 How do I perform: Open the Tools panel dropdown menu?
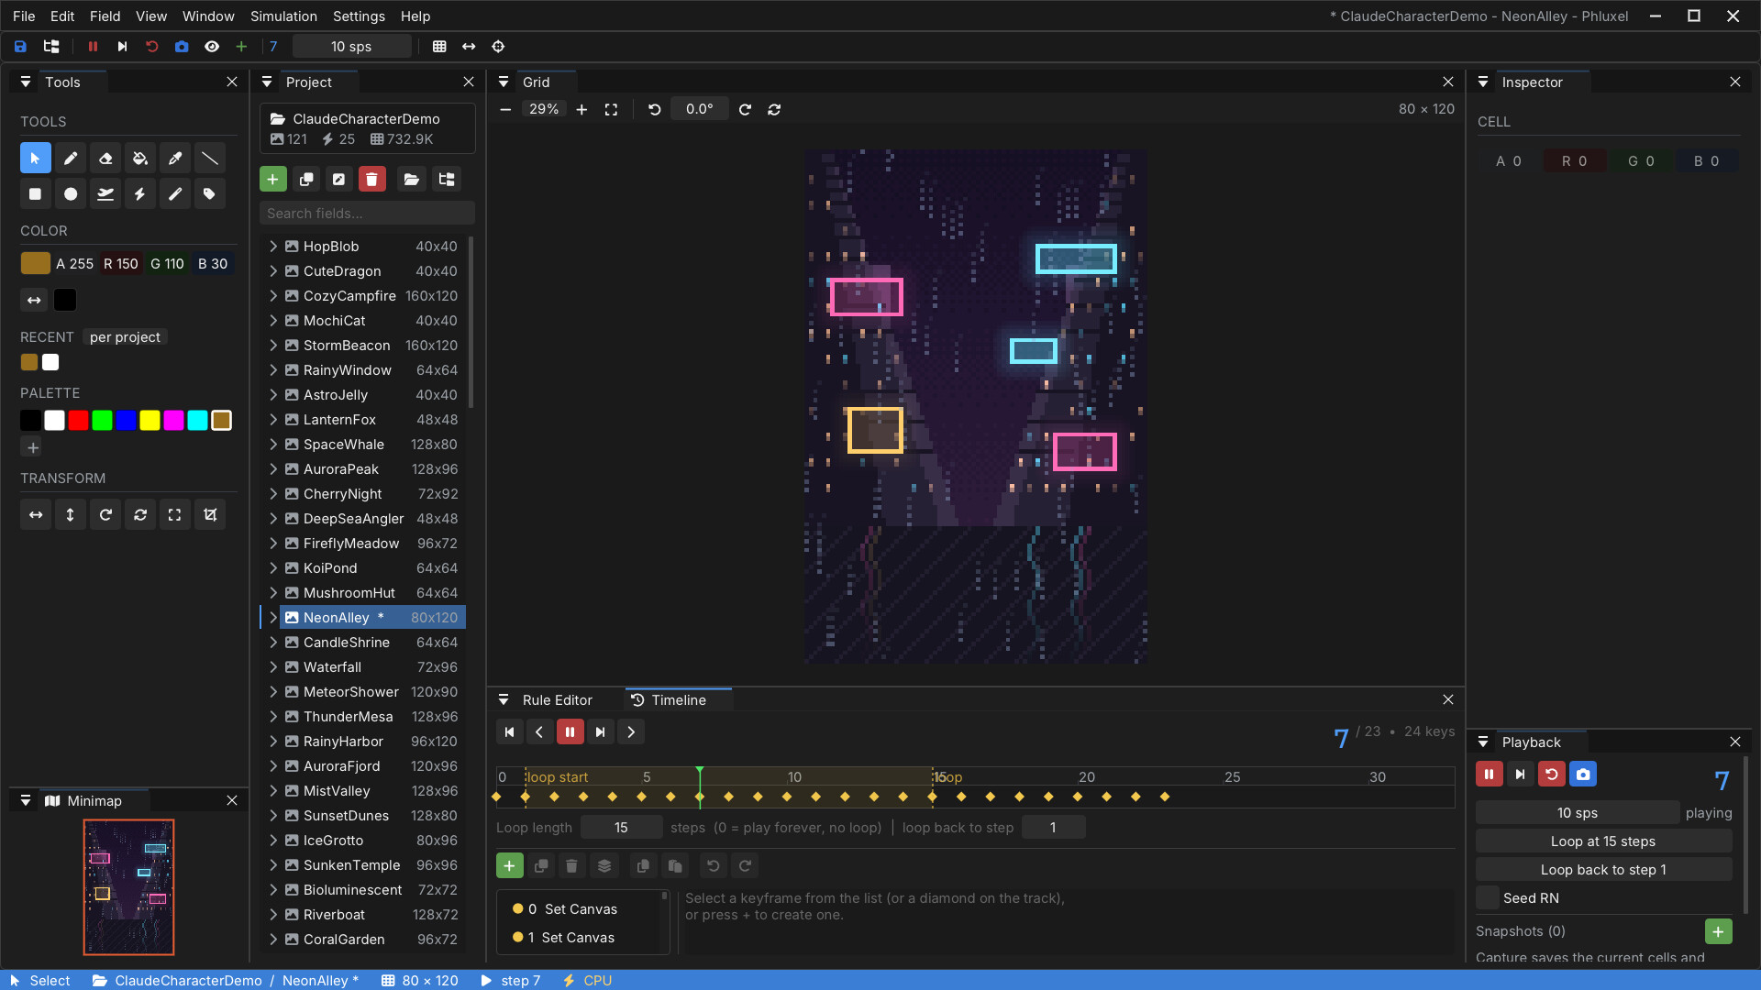(x=26, y=82)
